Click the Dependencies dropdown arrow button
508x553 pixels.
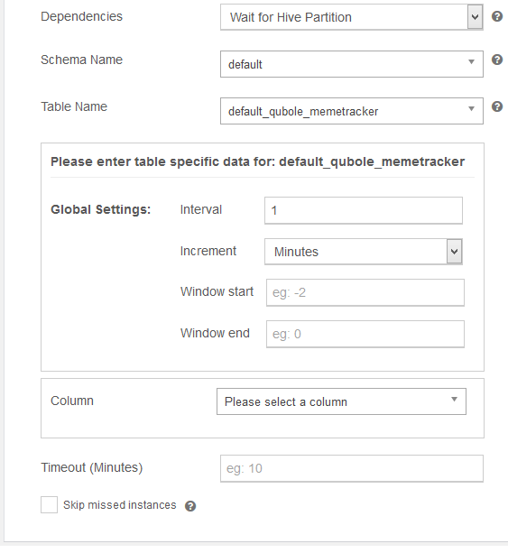476,17
